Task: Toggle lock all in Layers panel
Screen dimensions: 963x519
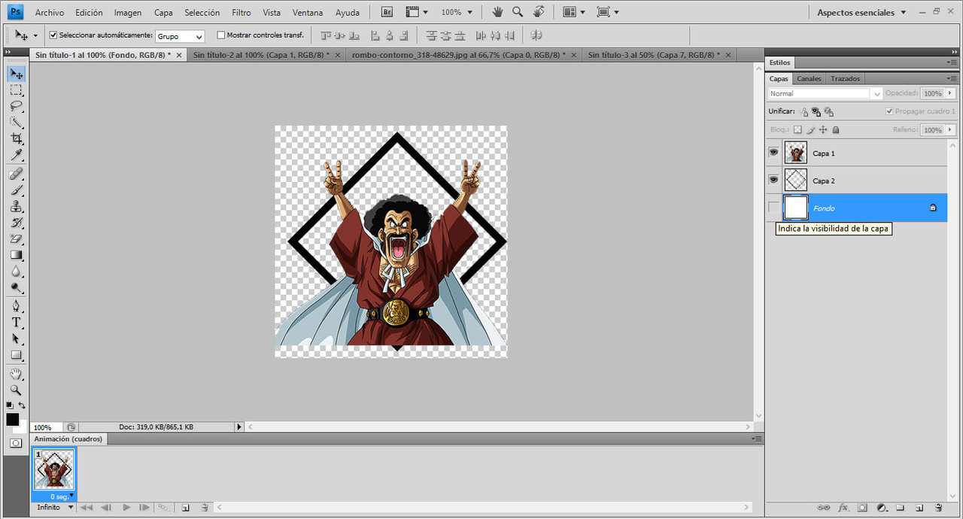Action: [835, 129]
